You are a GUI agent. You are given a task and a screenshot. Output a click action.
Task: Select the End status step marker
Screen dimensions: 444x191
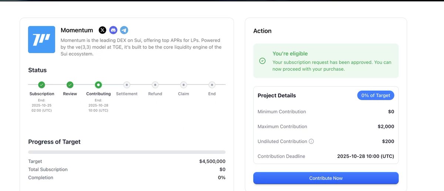[x=212, y=85]
